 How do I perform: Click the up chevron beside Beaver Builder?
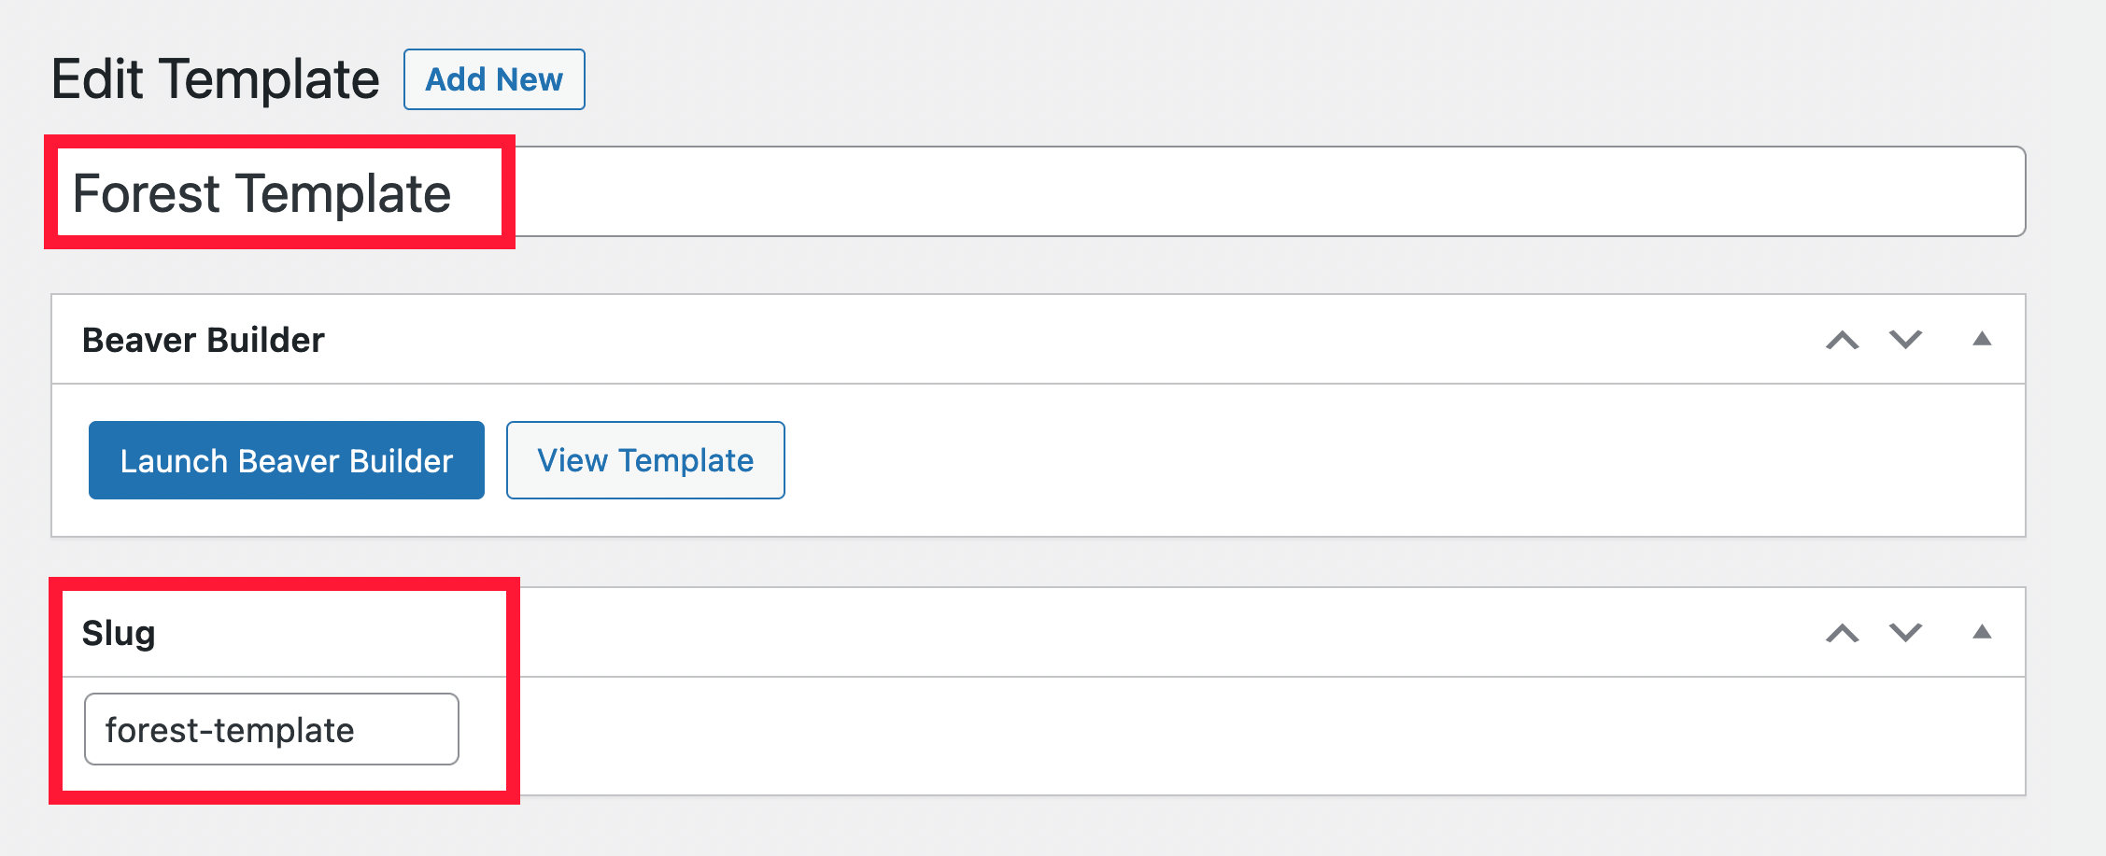click(1841, 339)
